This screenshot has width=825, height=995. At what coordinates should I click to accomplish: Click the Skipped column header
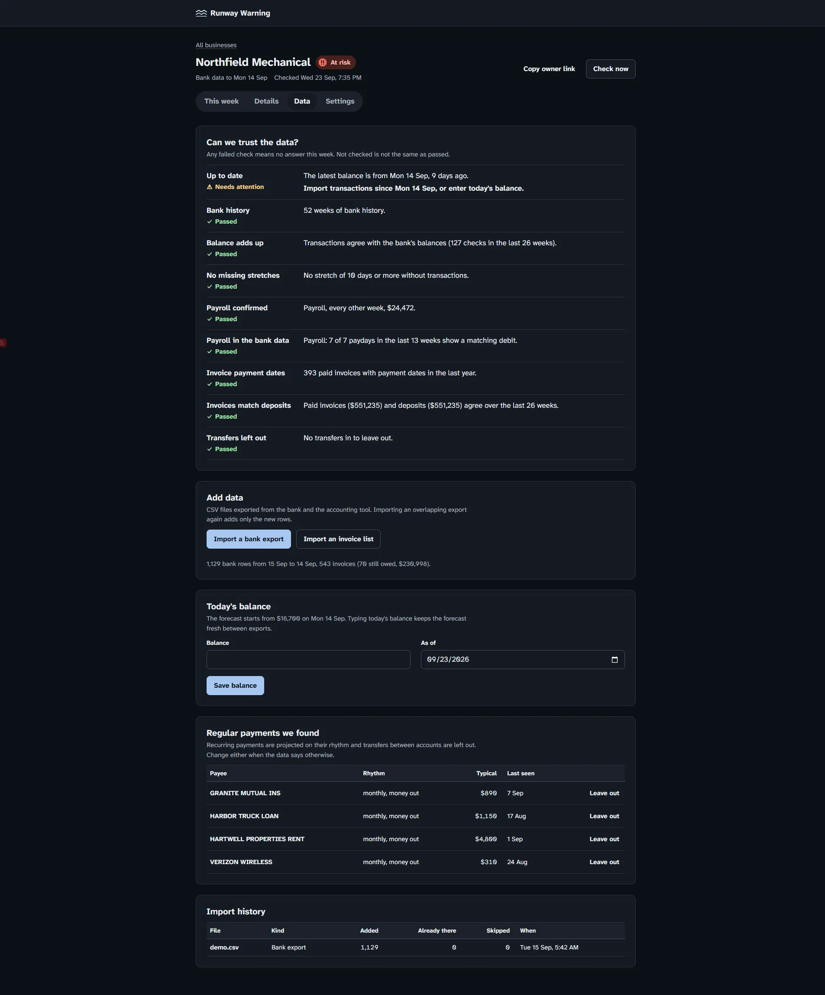498,930
